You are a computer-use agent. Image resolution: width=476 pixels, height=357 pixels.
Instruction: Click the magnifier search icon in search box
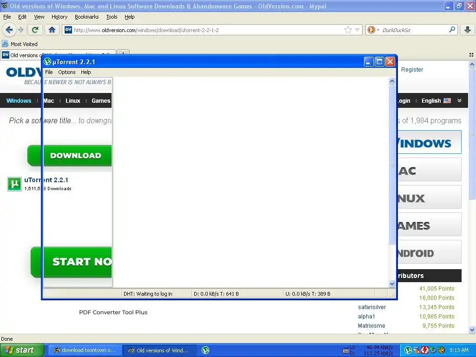click(x=452, y=30)
